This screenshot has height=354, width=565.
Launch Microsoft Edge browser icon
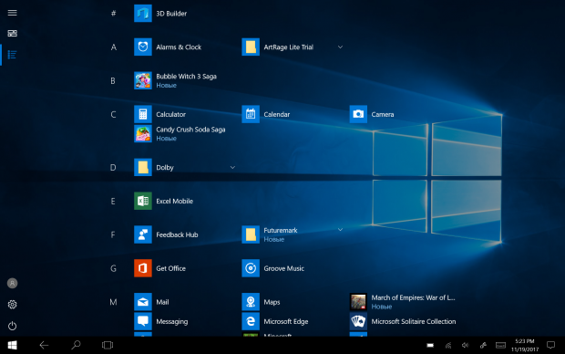[x=251, y=321]
